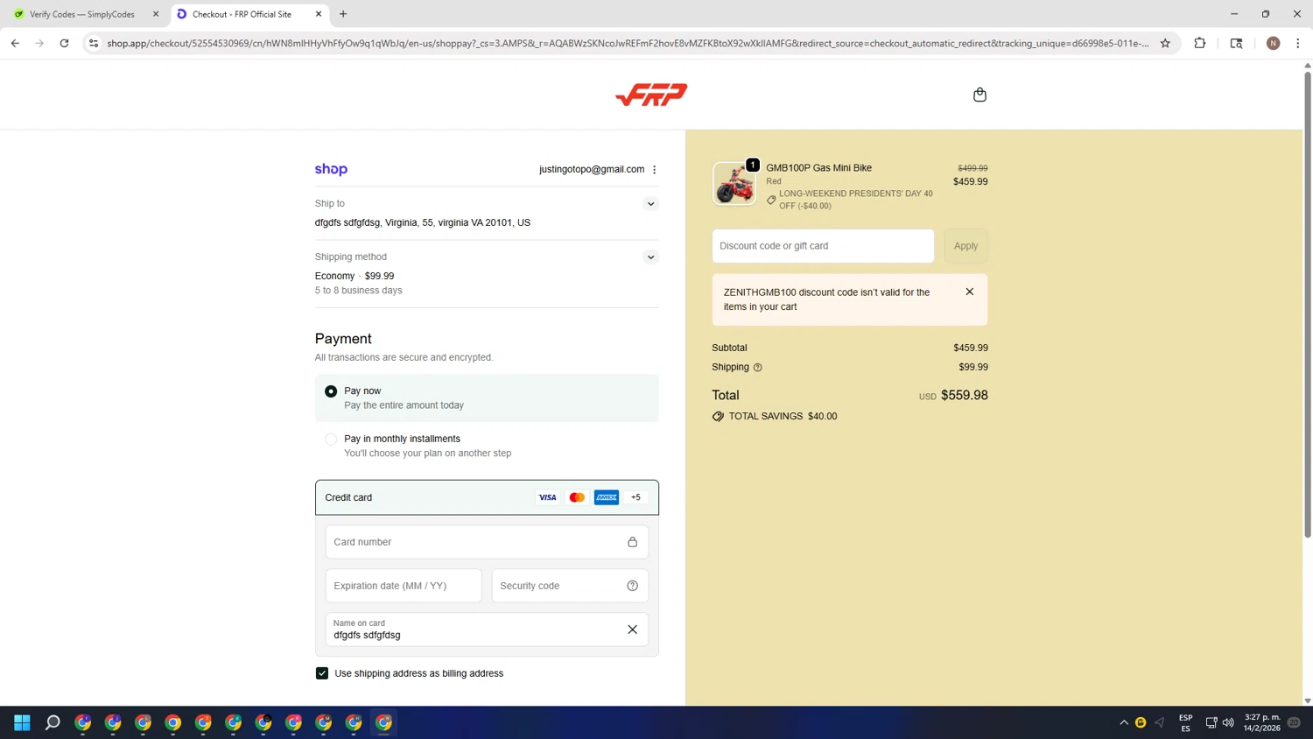Click lock icon in card number field
The width and height of the screenshot is (1313, 739).
pos(632,542)
